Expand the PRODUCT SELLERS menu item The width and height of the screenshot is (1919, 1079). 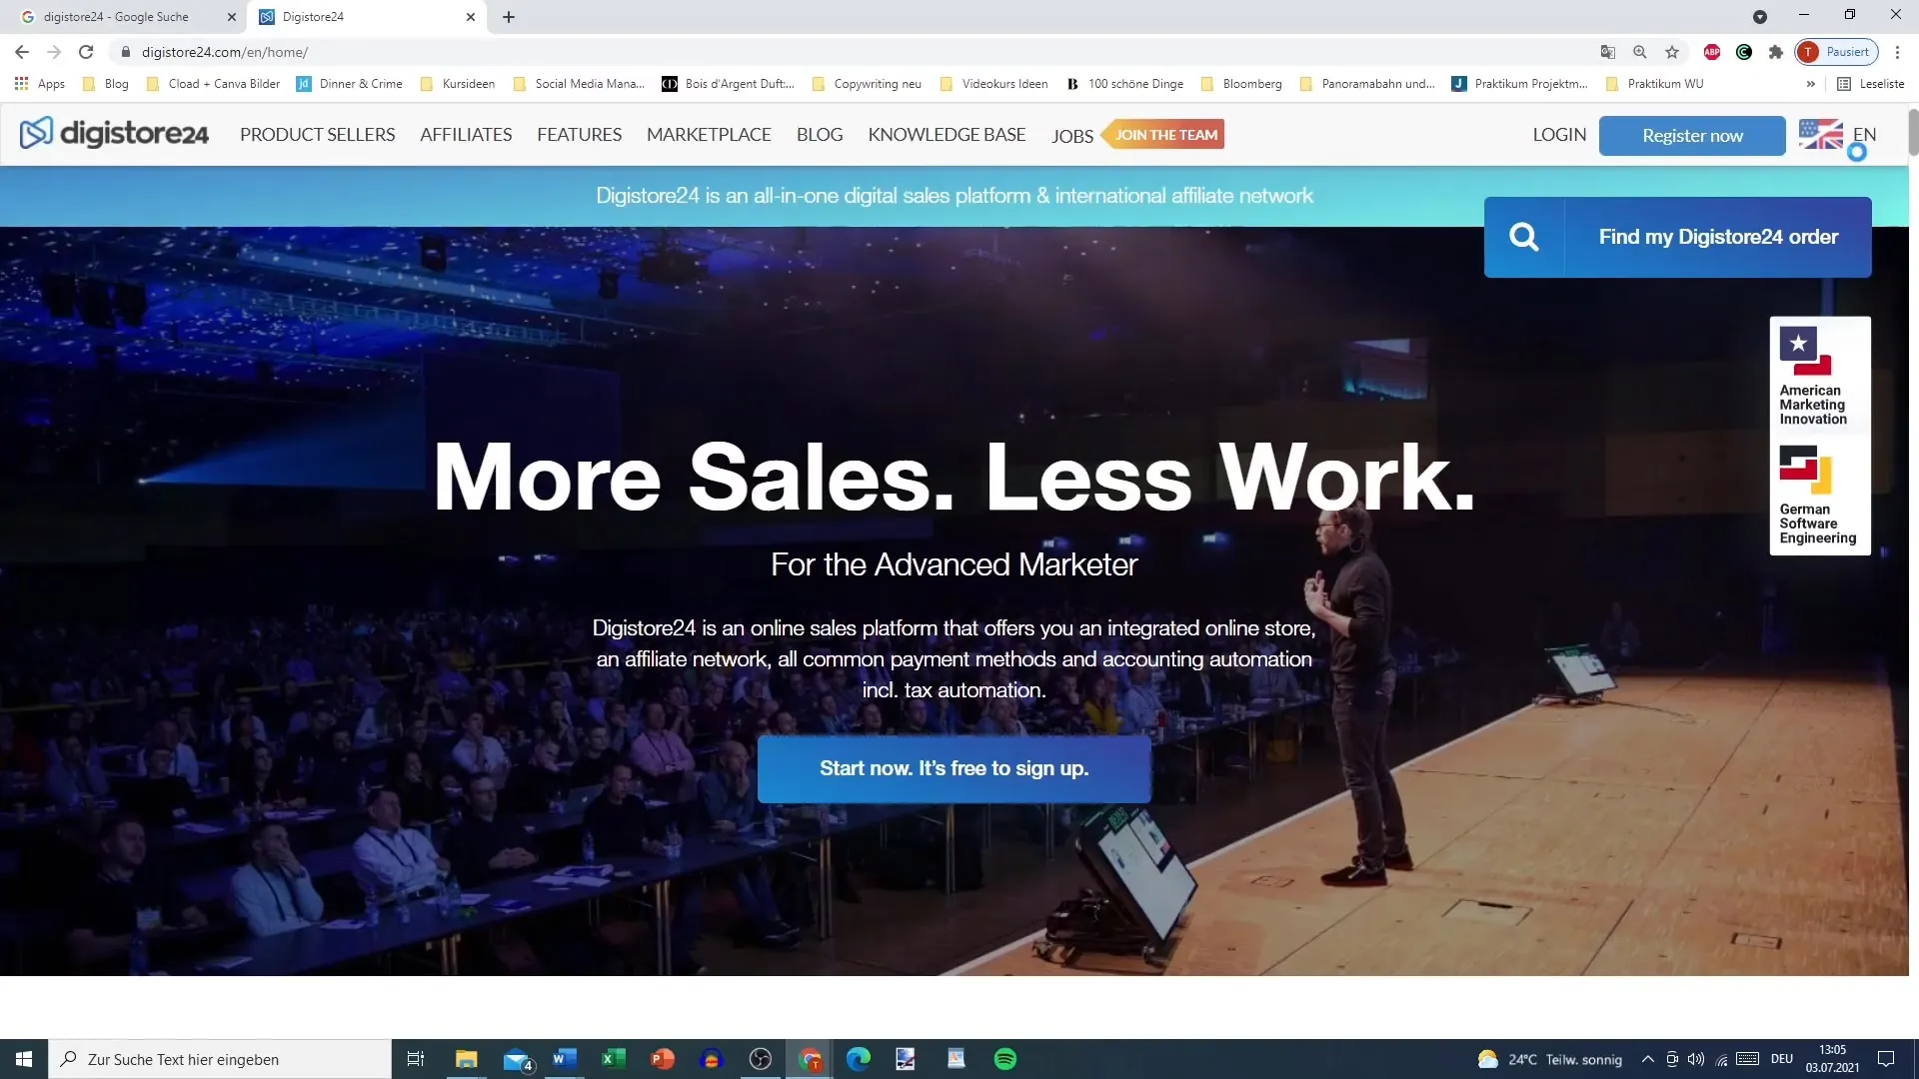[x=318, y=135]
